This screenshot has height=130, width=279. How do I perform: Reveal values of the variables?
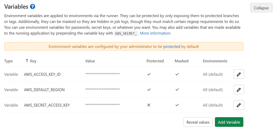pyautogui.click(x=198, y=122)
